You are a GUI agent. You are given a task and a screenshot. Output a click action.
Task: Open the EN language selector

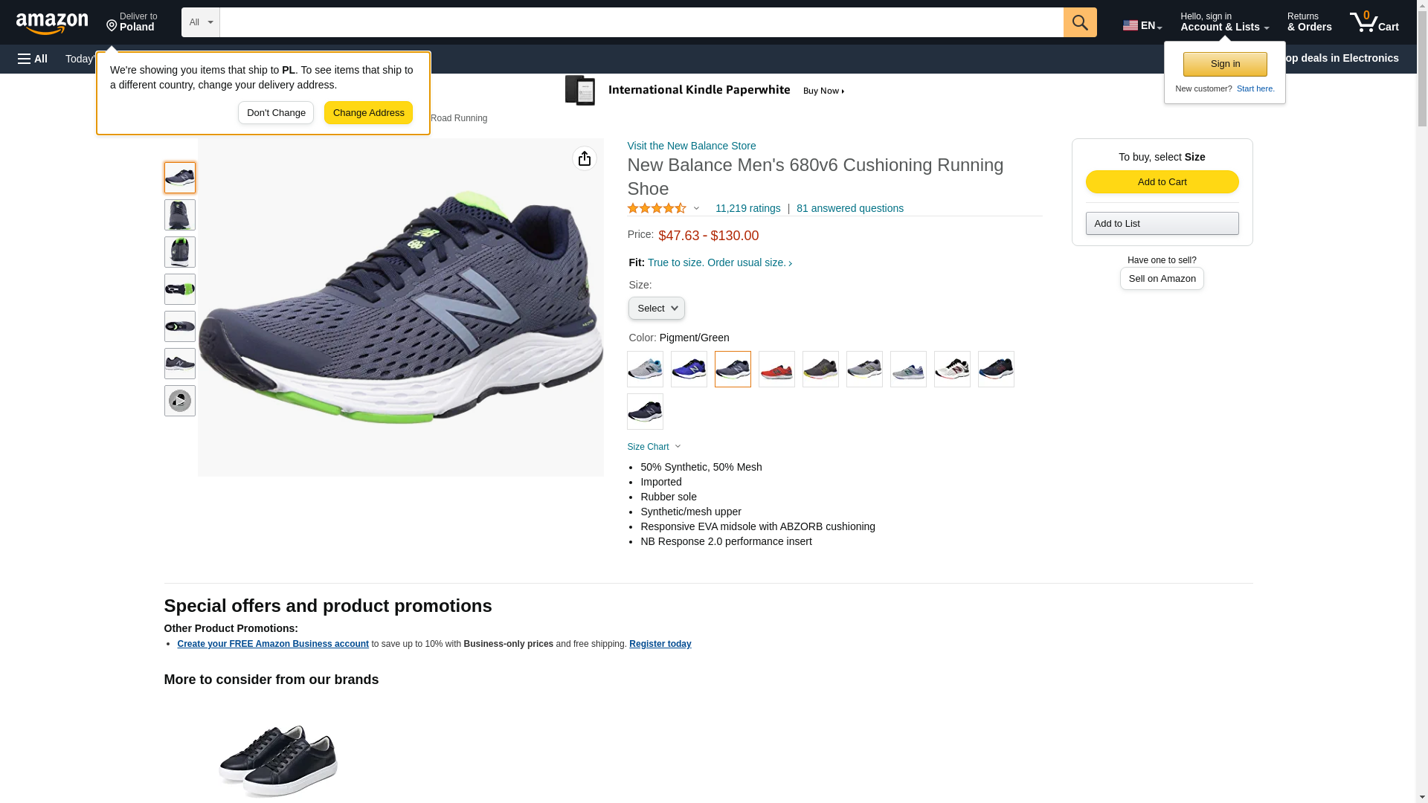[1142, 25]
